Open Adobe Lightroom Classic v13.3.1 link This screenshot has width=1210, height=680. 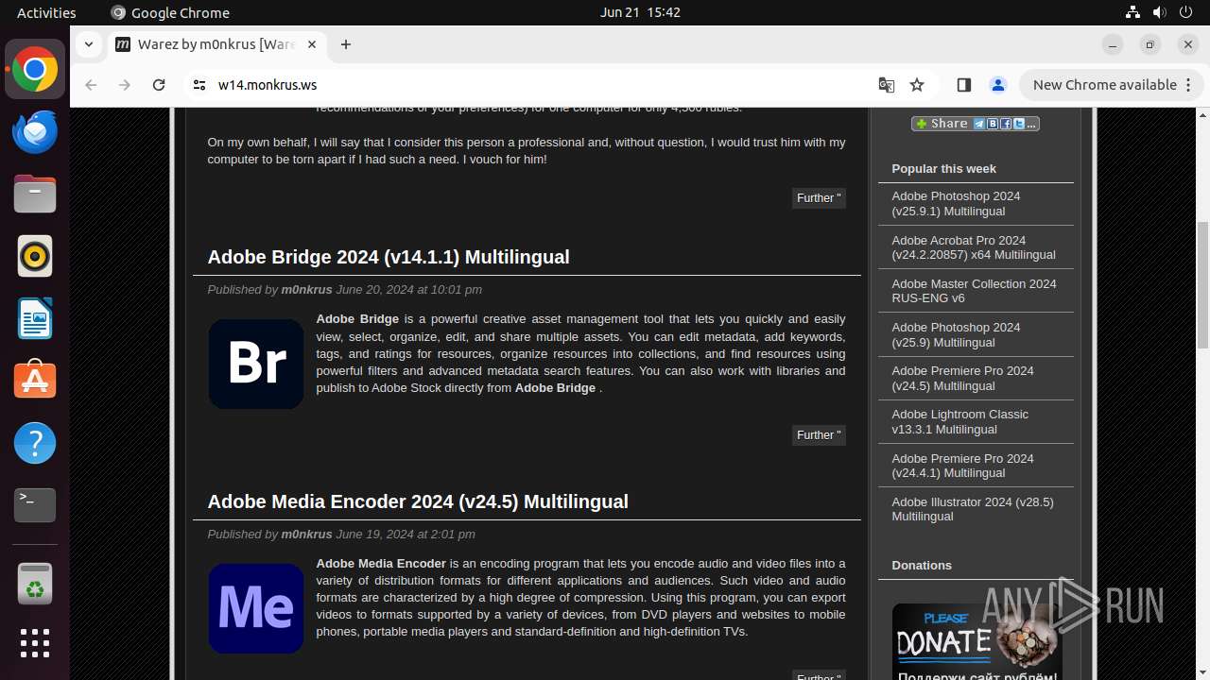pyautogui.click(x=959, y=421)
